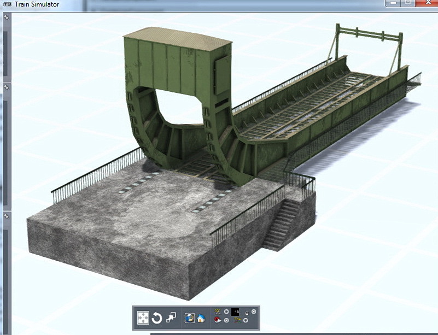Viewport: 438px width, 335px height.
Task: Select the four-arrow move tool
Action: 144,317
